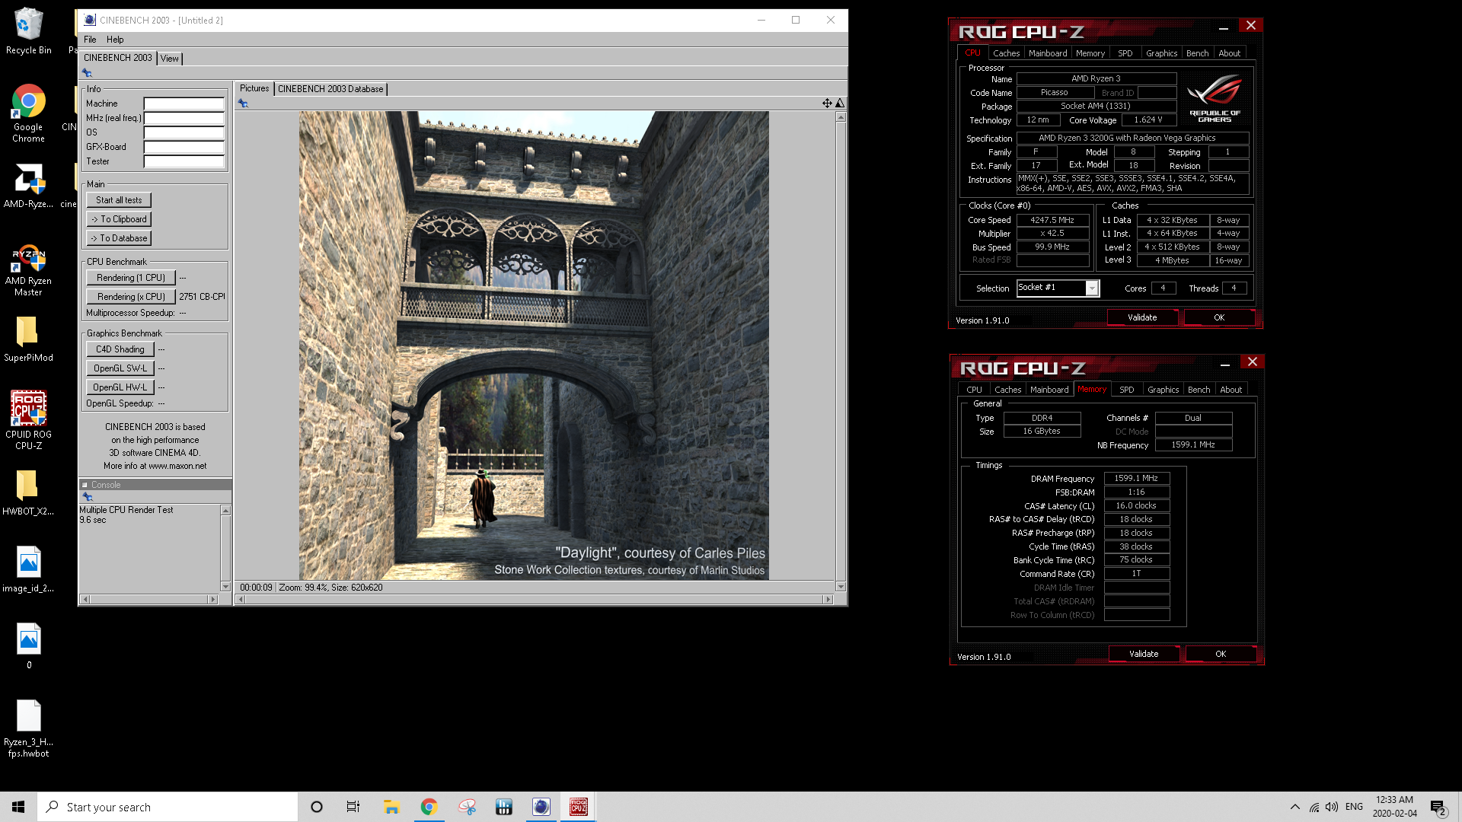Click picture vertical scrollbar down arrow

pos(841,587)
